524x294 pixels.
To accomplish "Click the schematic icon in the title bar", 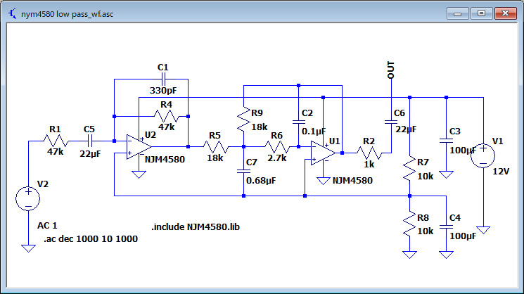I will pyautogui.click(x=13, y=13).
